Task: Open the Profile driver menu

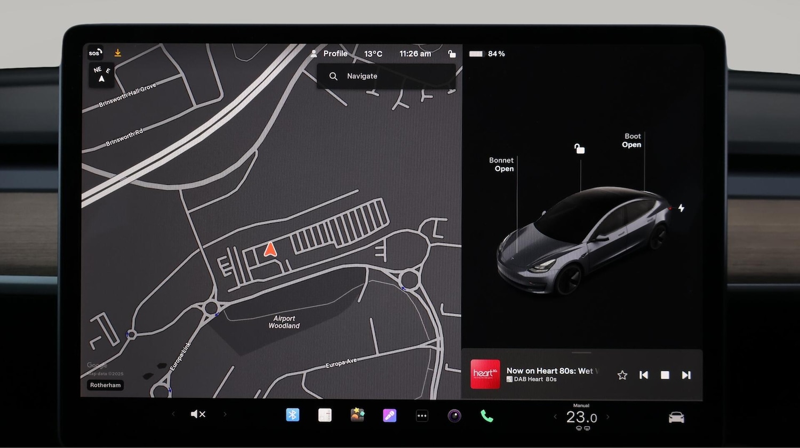Action: click(x=329, y=54)
